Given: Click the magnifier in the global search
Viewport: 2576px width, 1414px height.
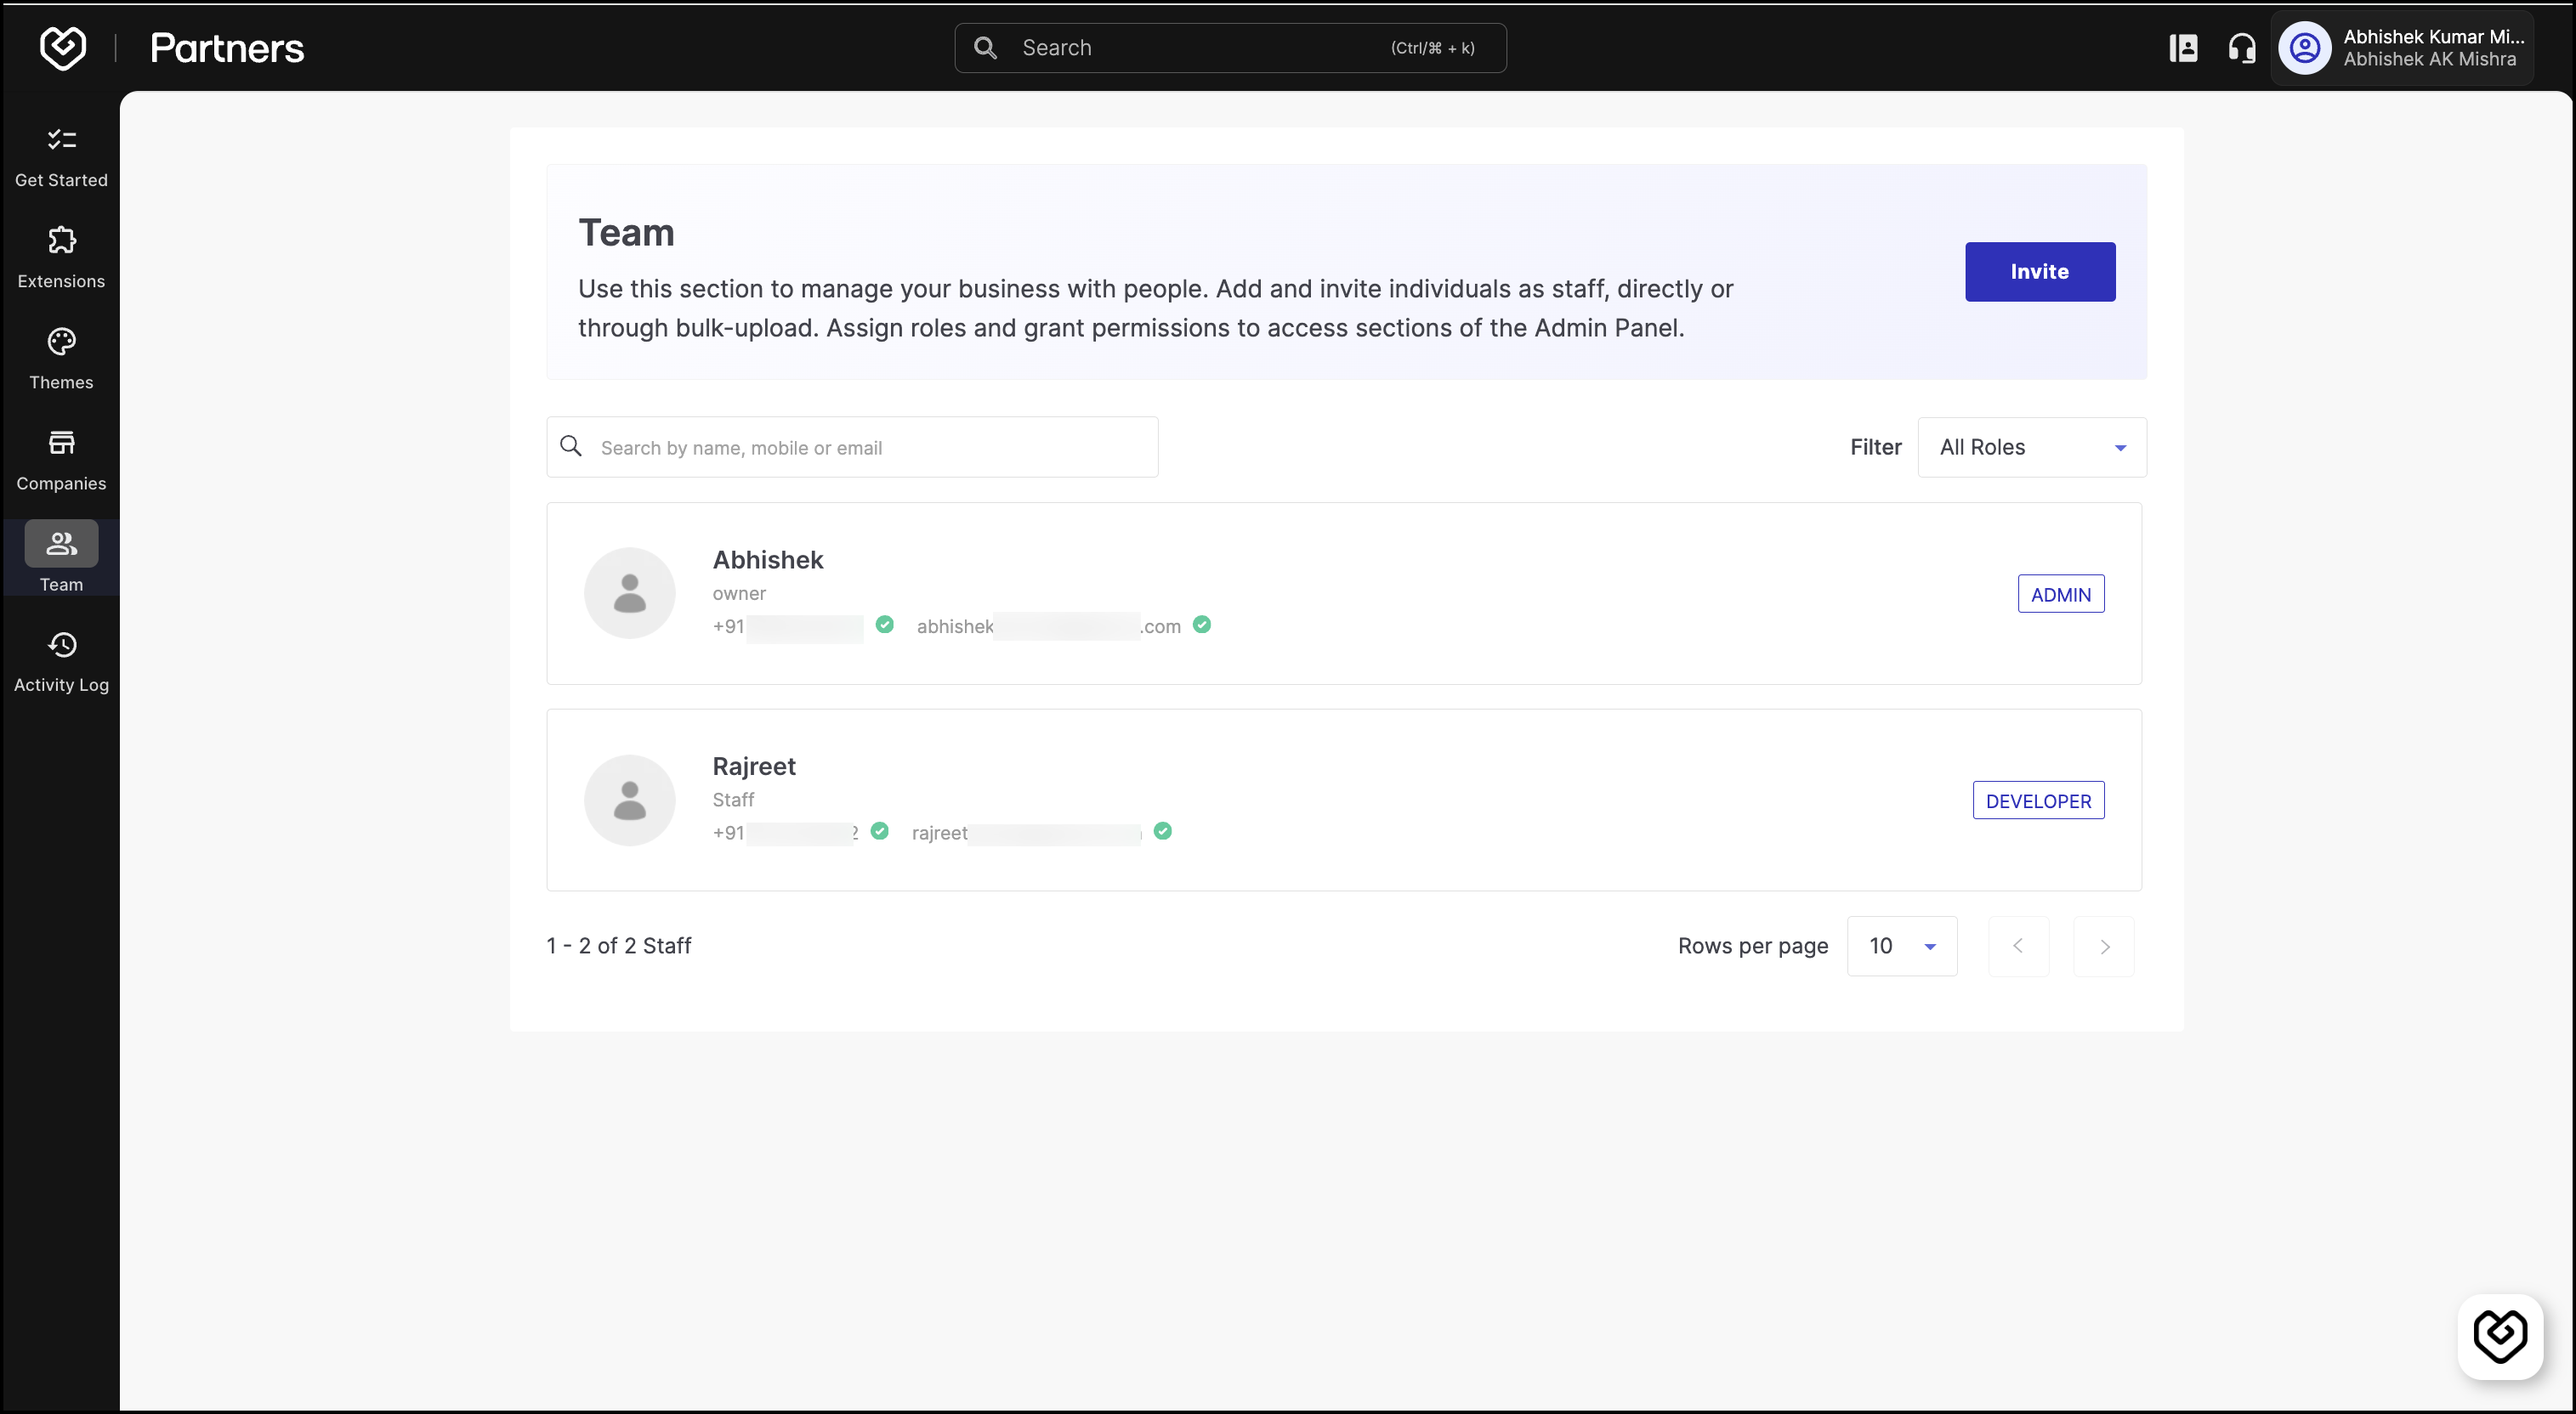Looking at the screenshot, I should tap(985, 48).
